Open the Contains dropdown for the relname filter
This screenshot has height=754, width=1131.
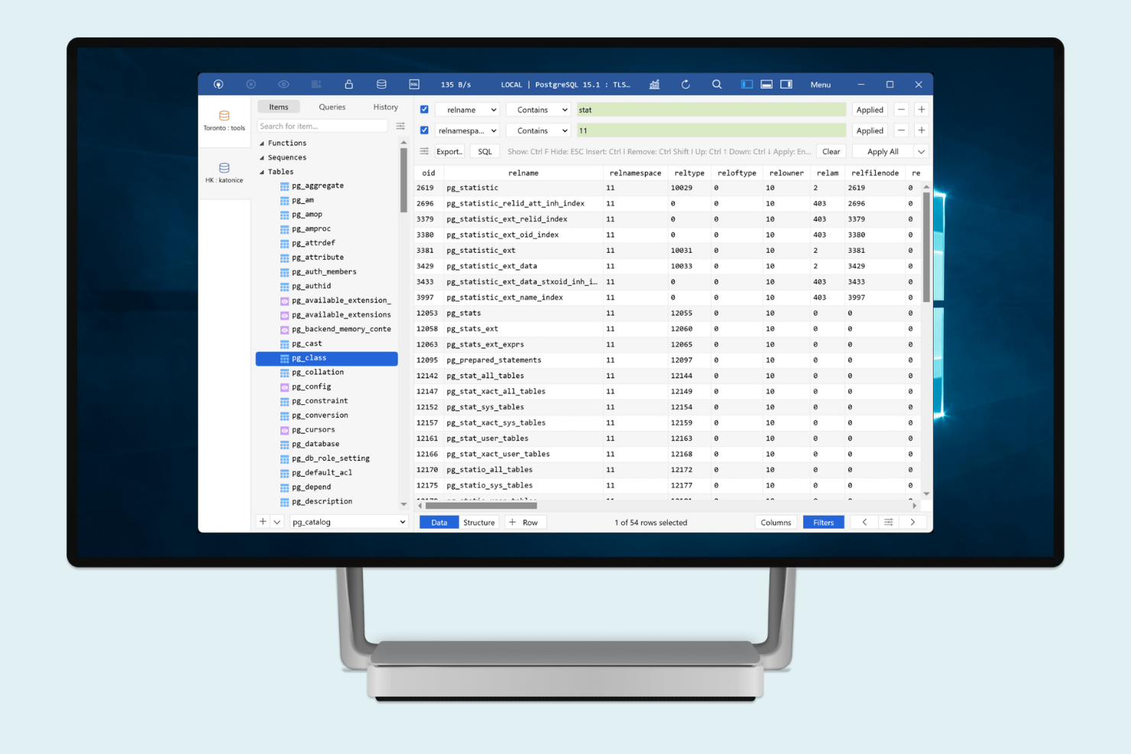click(x=537, y=109)
